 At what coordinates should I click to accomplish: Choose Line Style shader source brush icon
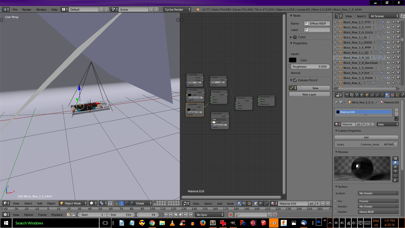[x=266, y=203]
